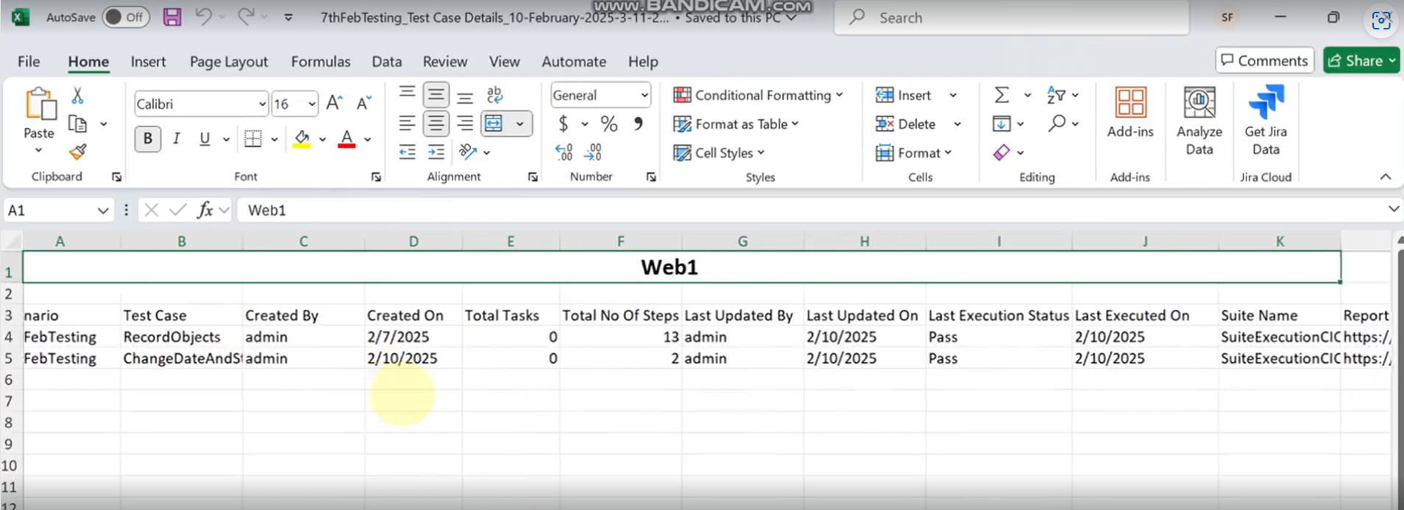1404x510 pixels.
Task: Apply Percent Style to the cell
Action: (x=609, y=124)
